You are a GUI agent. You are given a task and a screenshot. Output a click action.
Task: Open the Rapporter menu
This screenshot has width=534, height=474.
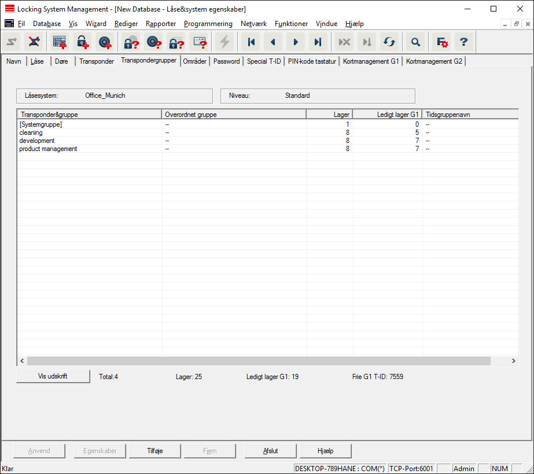coord(161,24)
